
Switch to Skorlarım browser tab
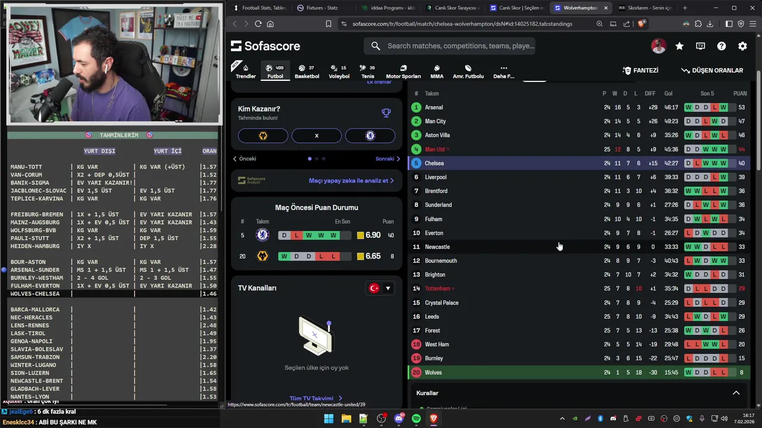645,8
